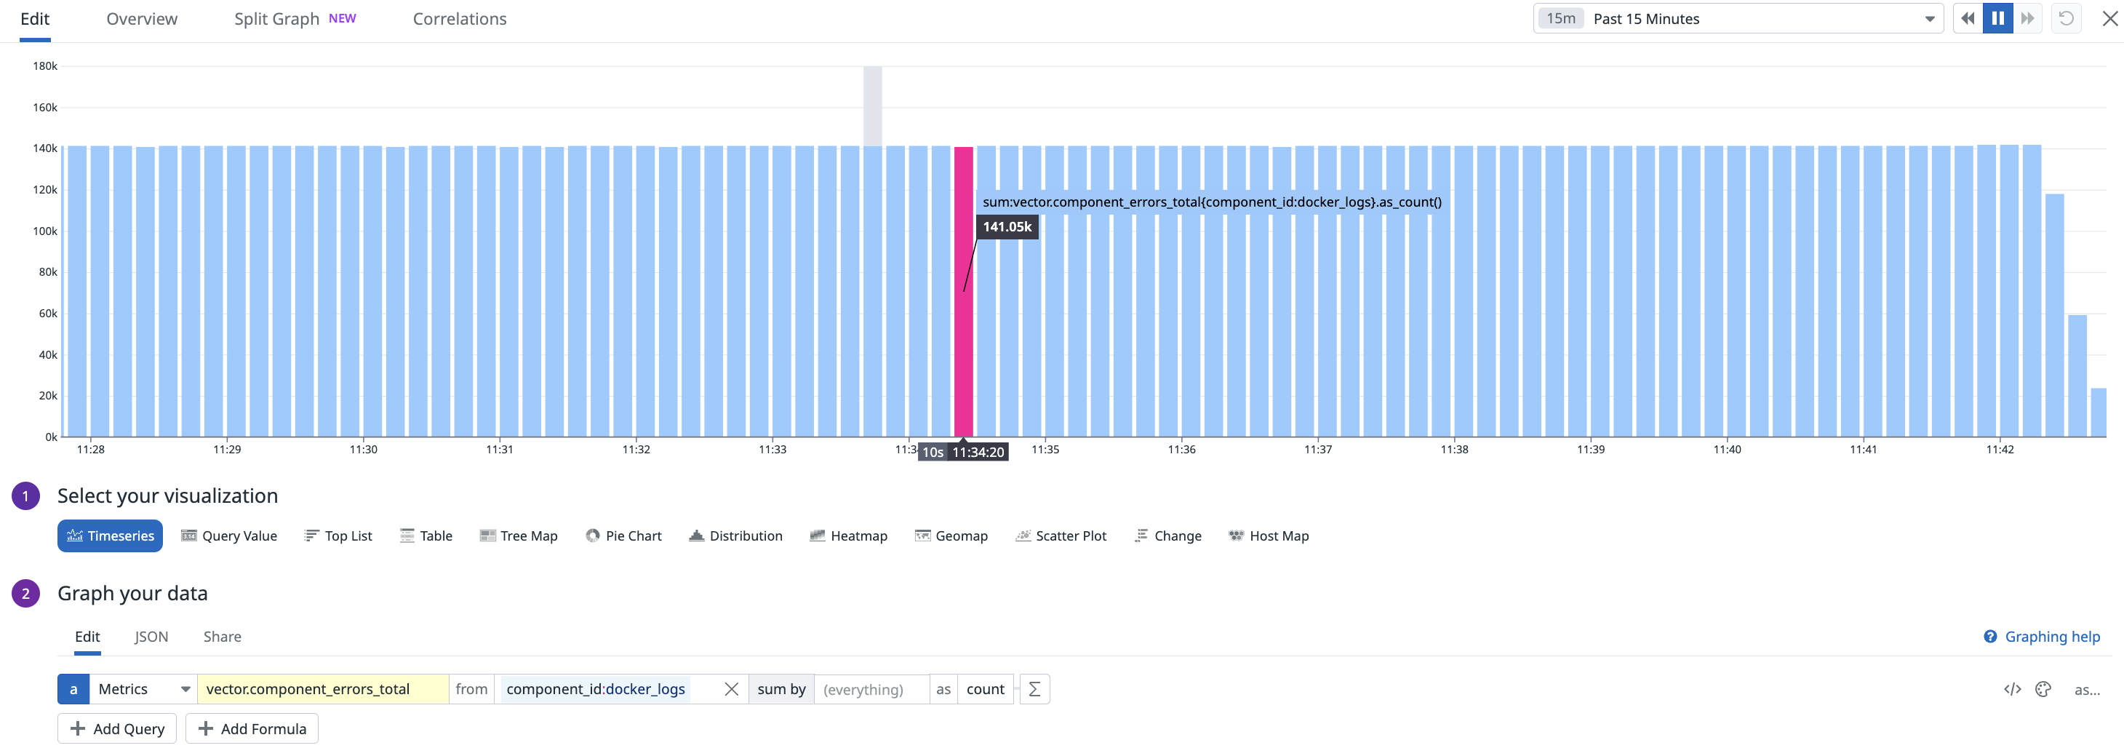Choose the Distribution visualization
The image size is (2124, 748).
735,536
